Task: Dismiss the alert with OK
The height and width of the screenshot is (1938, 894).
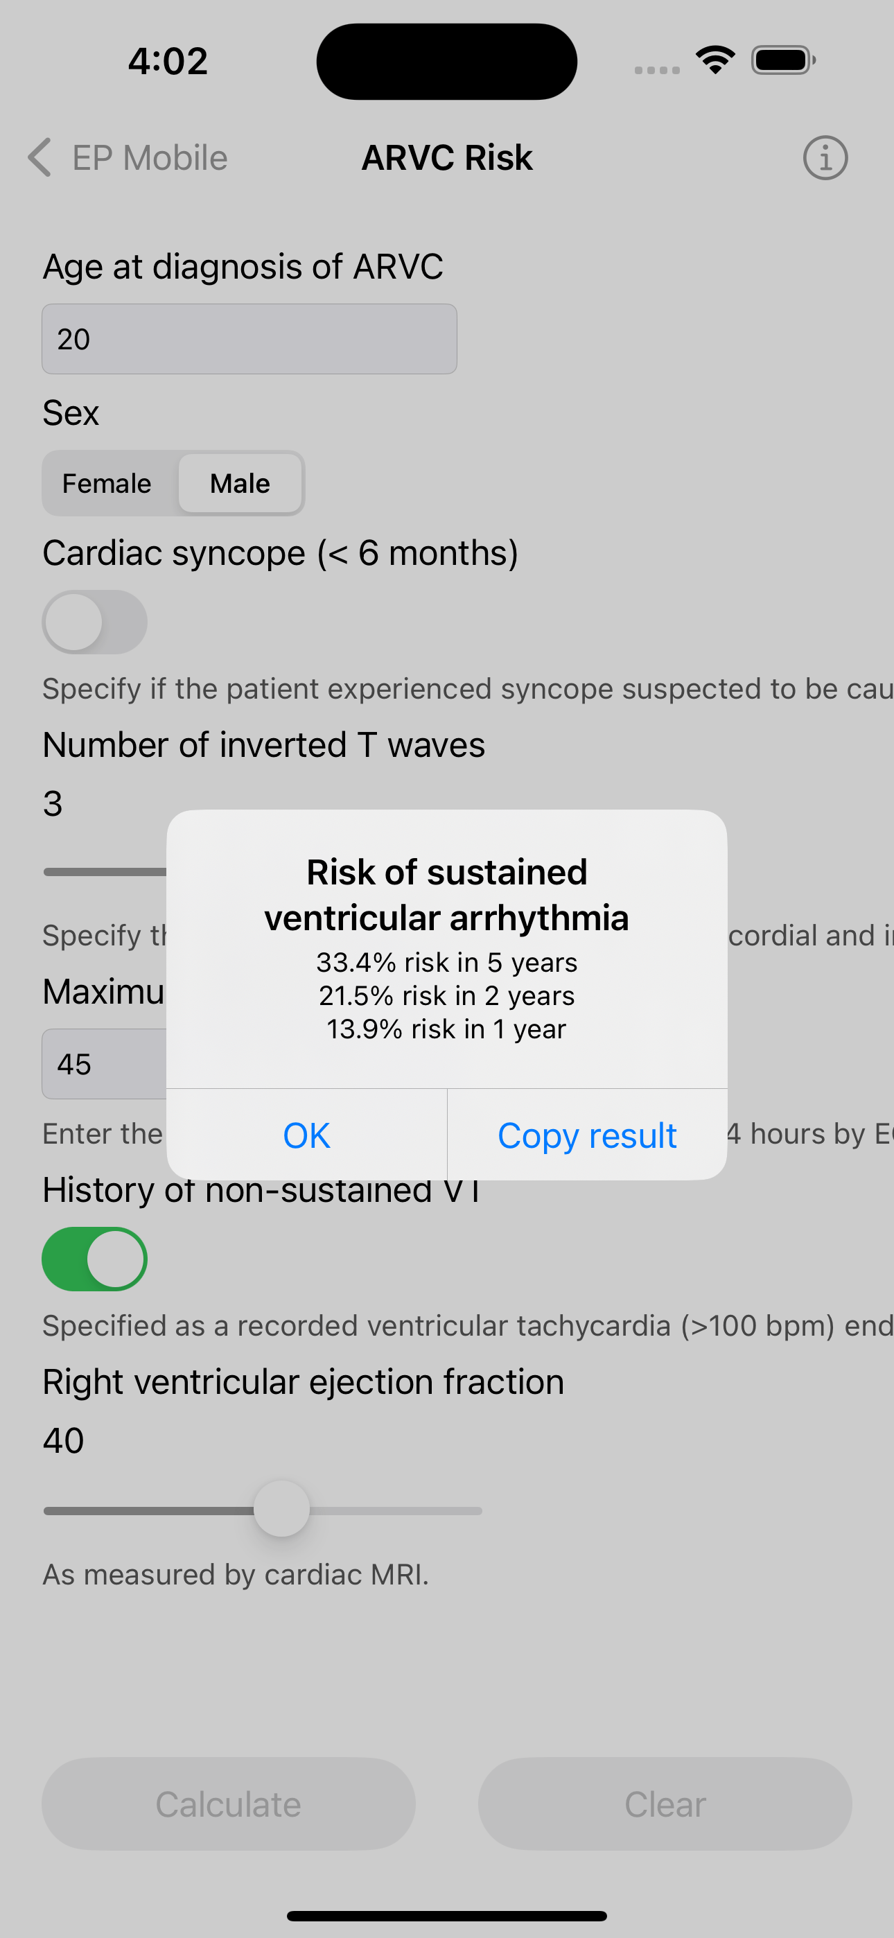Action: 307,1135
